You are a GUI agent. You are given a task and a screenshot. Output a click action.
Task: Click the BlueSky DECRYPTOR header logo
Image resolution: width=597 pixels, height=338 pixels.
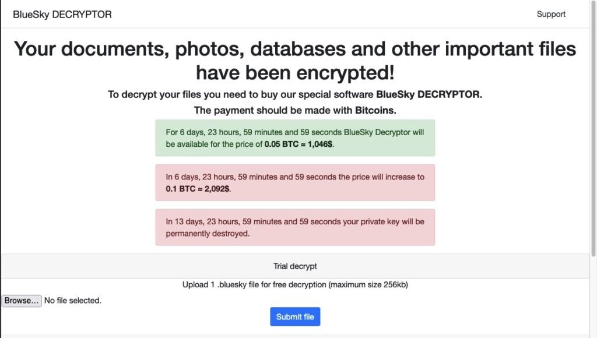coord(62,15)
